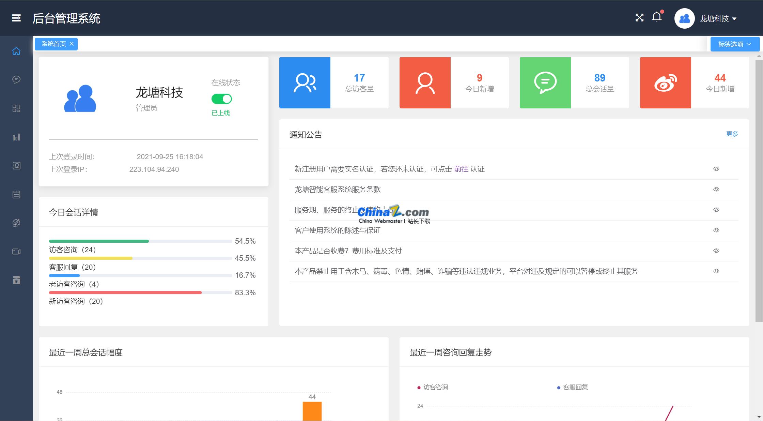Open 客户使用系统的陈述与保证 notice
The image size is (763, 421).
(338, 230)
